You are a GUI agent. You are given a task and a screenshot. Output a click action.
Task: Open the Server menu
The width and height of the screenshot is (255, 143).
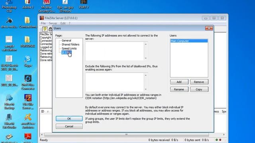53,23
